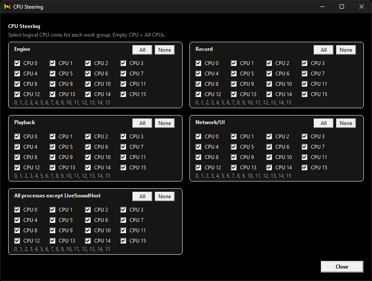Uncheck CPU 14 in All processes except LiveSoundHost
The height and width of the screenshot is (281, 372).
88,241
